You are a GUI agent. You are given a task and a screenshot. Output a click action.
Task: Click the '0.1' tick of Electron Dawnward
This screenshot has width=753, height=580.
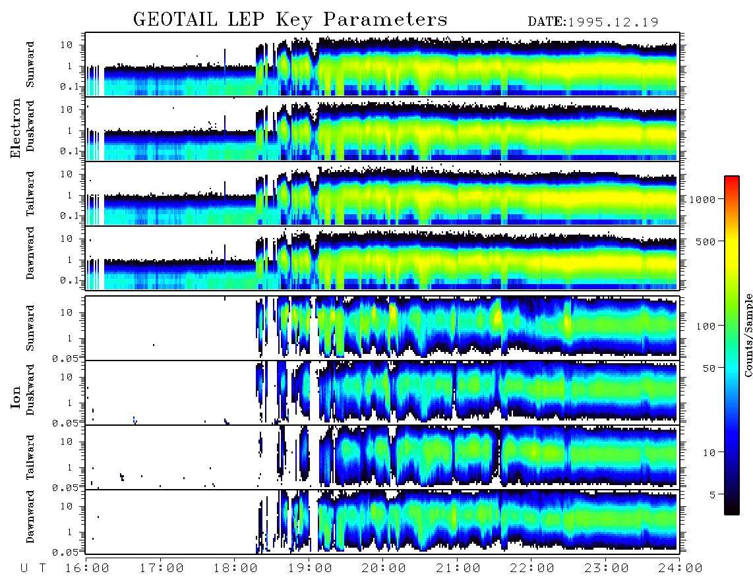point(70,280)
